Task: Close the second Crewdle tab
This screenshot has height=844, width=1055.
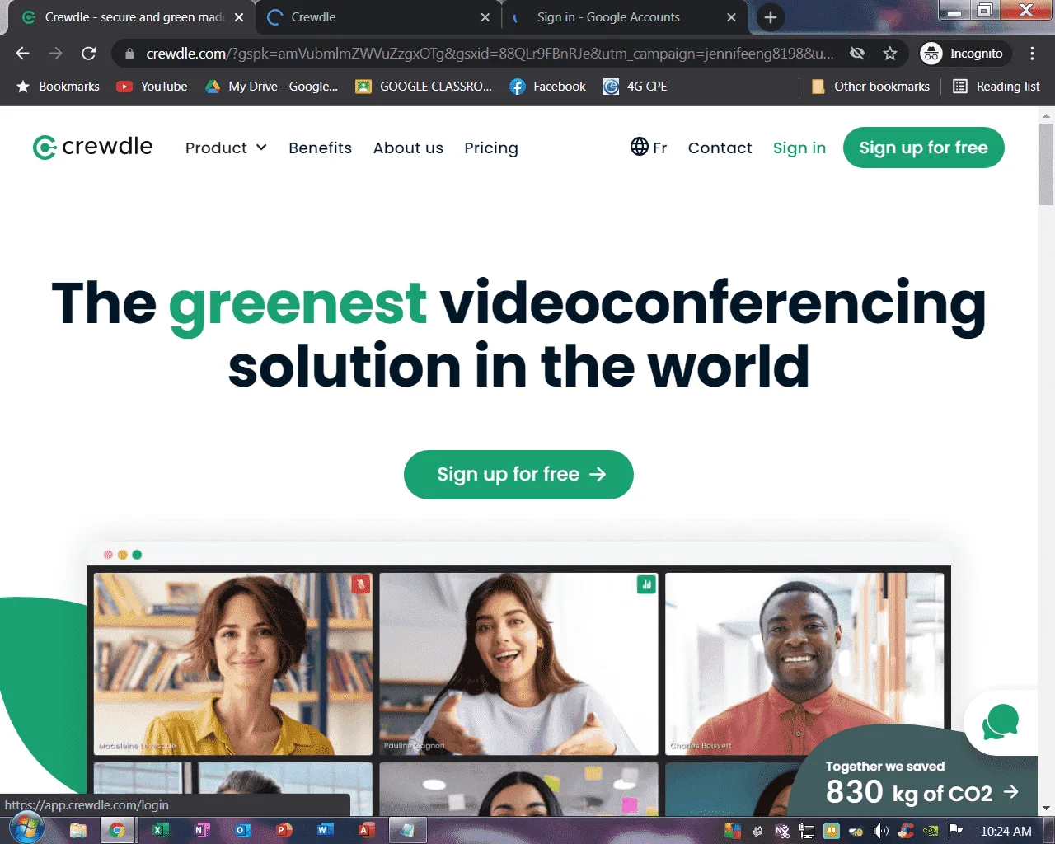Action: [x=485, y=17]
